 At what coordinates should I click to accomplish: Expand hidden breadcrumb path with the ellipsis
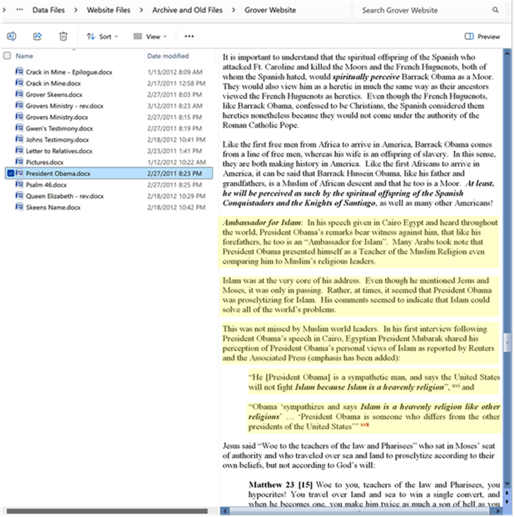point(19,11)
